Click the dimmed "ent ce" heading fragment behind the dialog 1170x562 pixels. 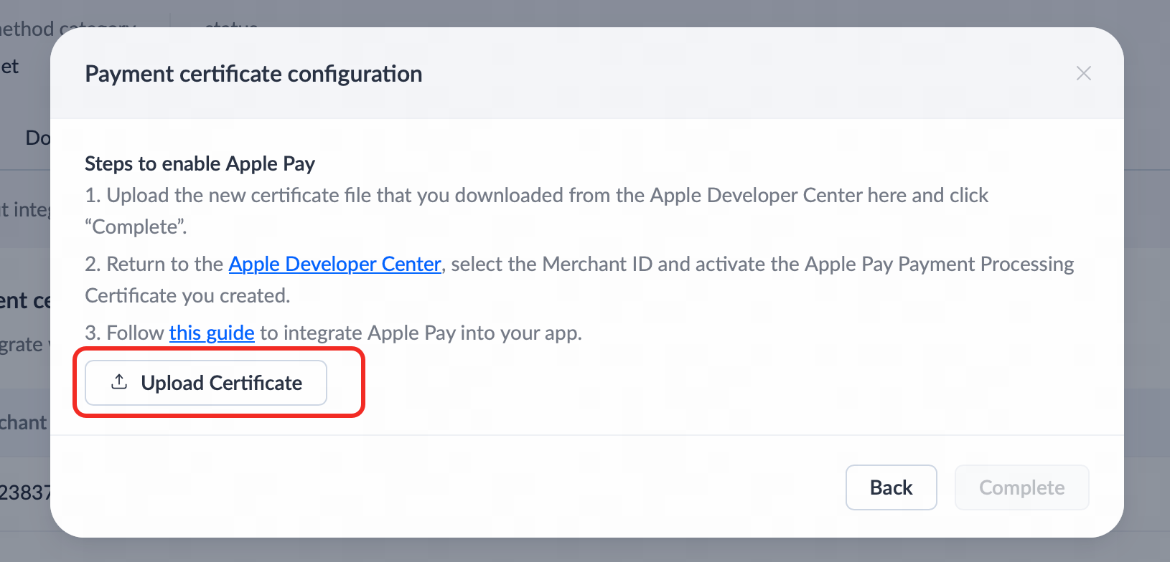click(x=24, y=300)
